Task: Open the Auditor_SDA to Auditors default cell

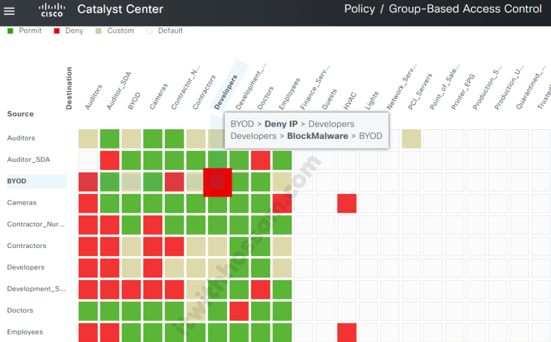Action: [88, 160]
